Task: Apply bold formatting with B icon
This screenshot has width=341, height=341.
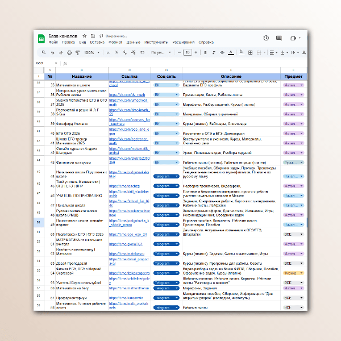Action: tap(204, 52)
